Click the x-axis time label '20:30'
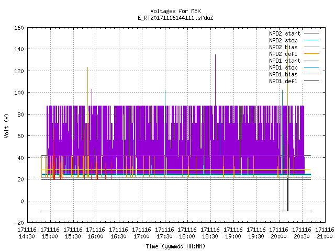 pos(301,237)
